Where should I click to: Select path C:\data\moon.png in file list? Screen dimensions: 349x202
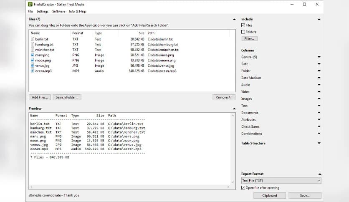pos(162,60)
